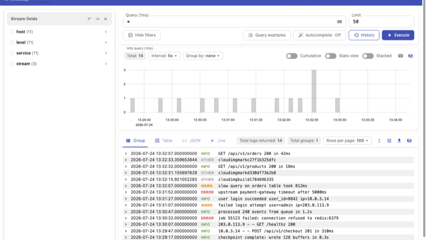Select the GET /api/v1/products log message
This screenshot has width=426, height=240.
(x=257, y=166)
